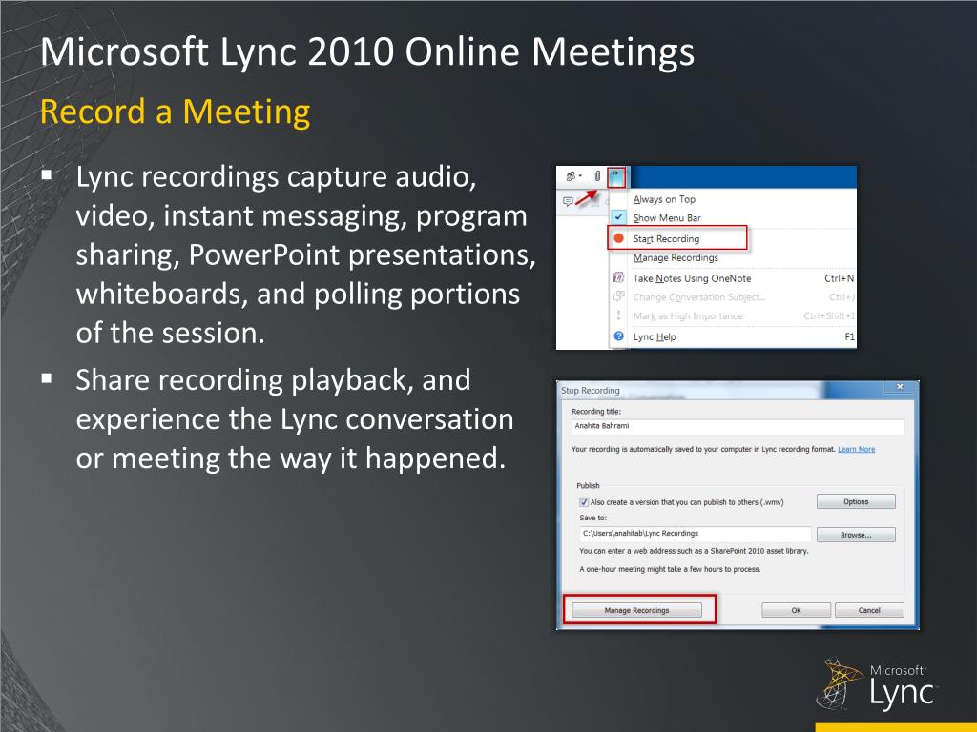The width and height of the screenshot is (977, 732).
Task: Click the high importance exclamation icon
Action: [618, 315]
